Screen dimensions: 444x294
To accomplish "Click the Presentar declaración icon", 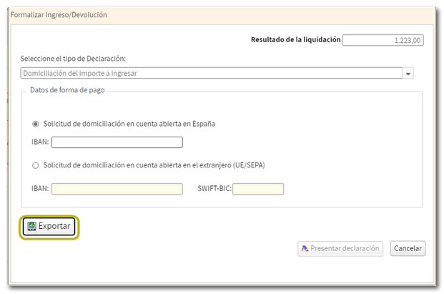I will 305,249.
